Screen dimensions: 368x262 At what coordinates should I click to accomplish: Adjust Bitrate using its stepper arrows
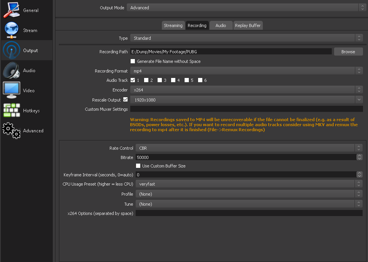(359, 157)
